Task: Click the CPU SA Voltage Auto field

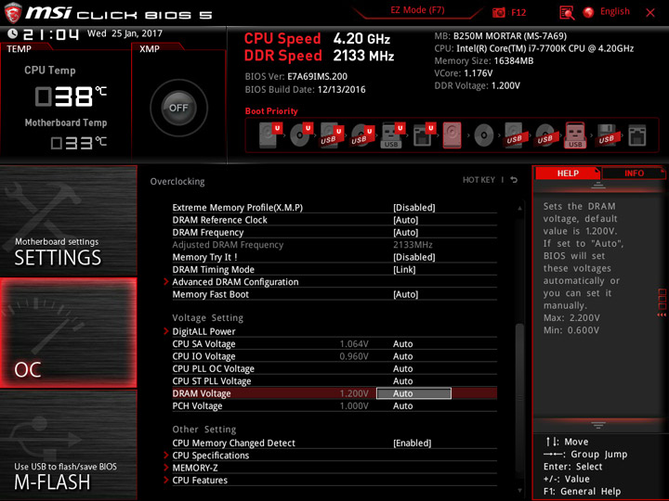Action: coord(402,344)
